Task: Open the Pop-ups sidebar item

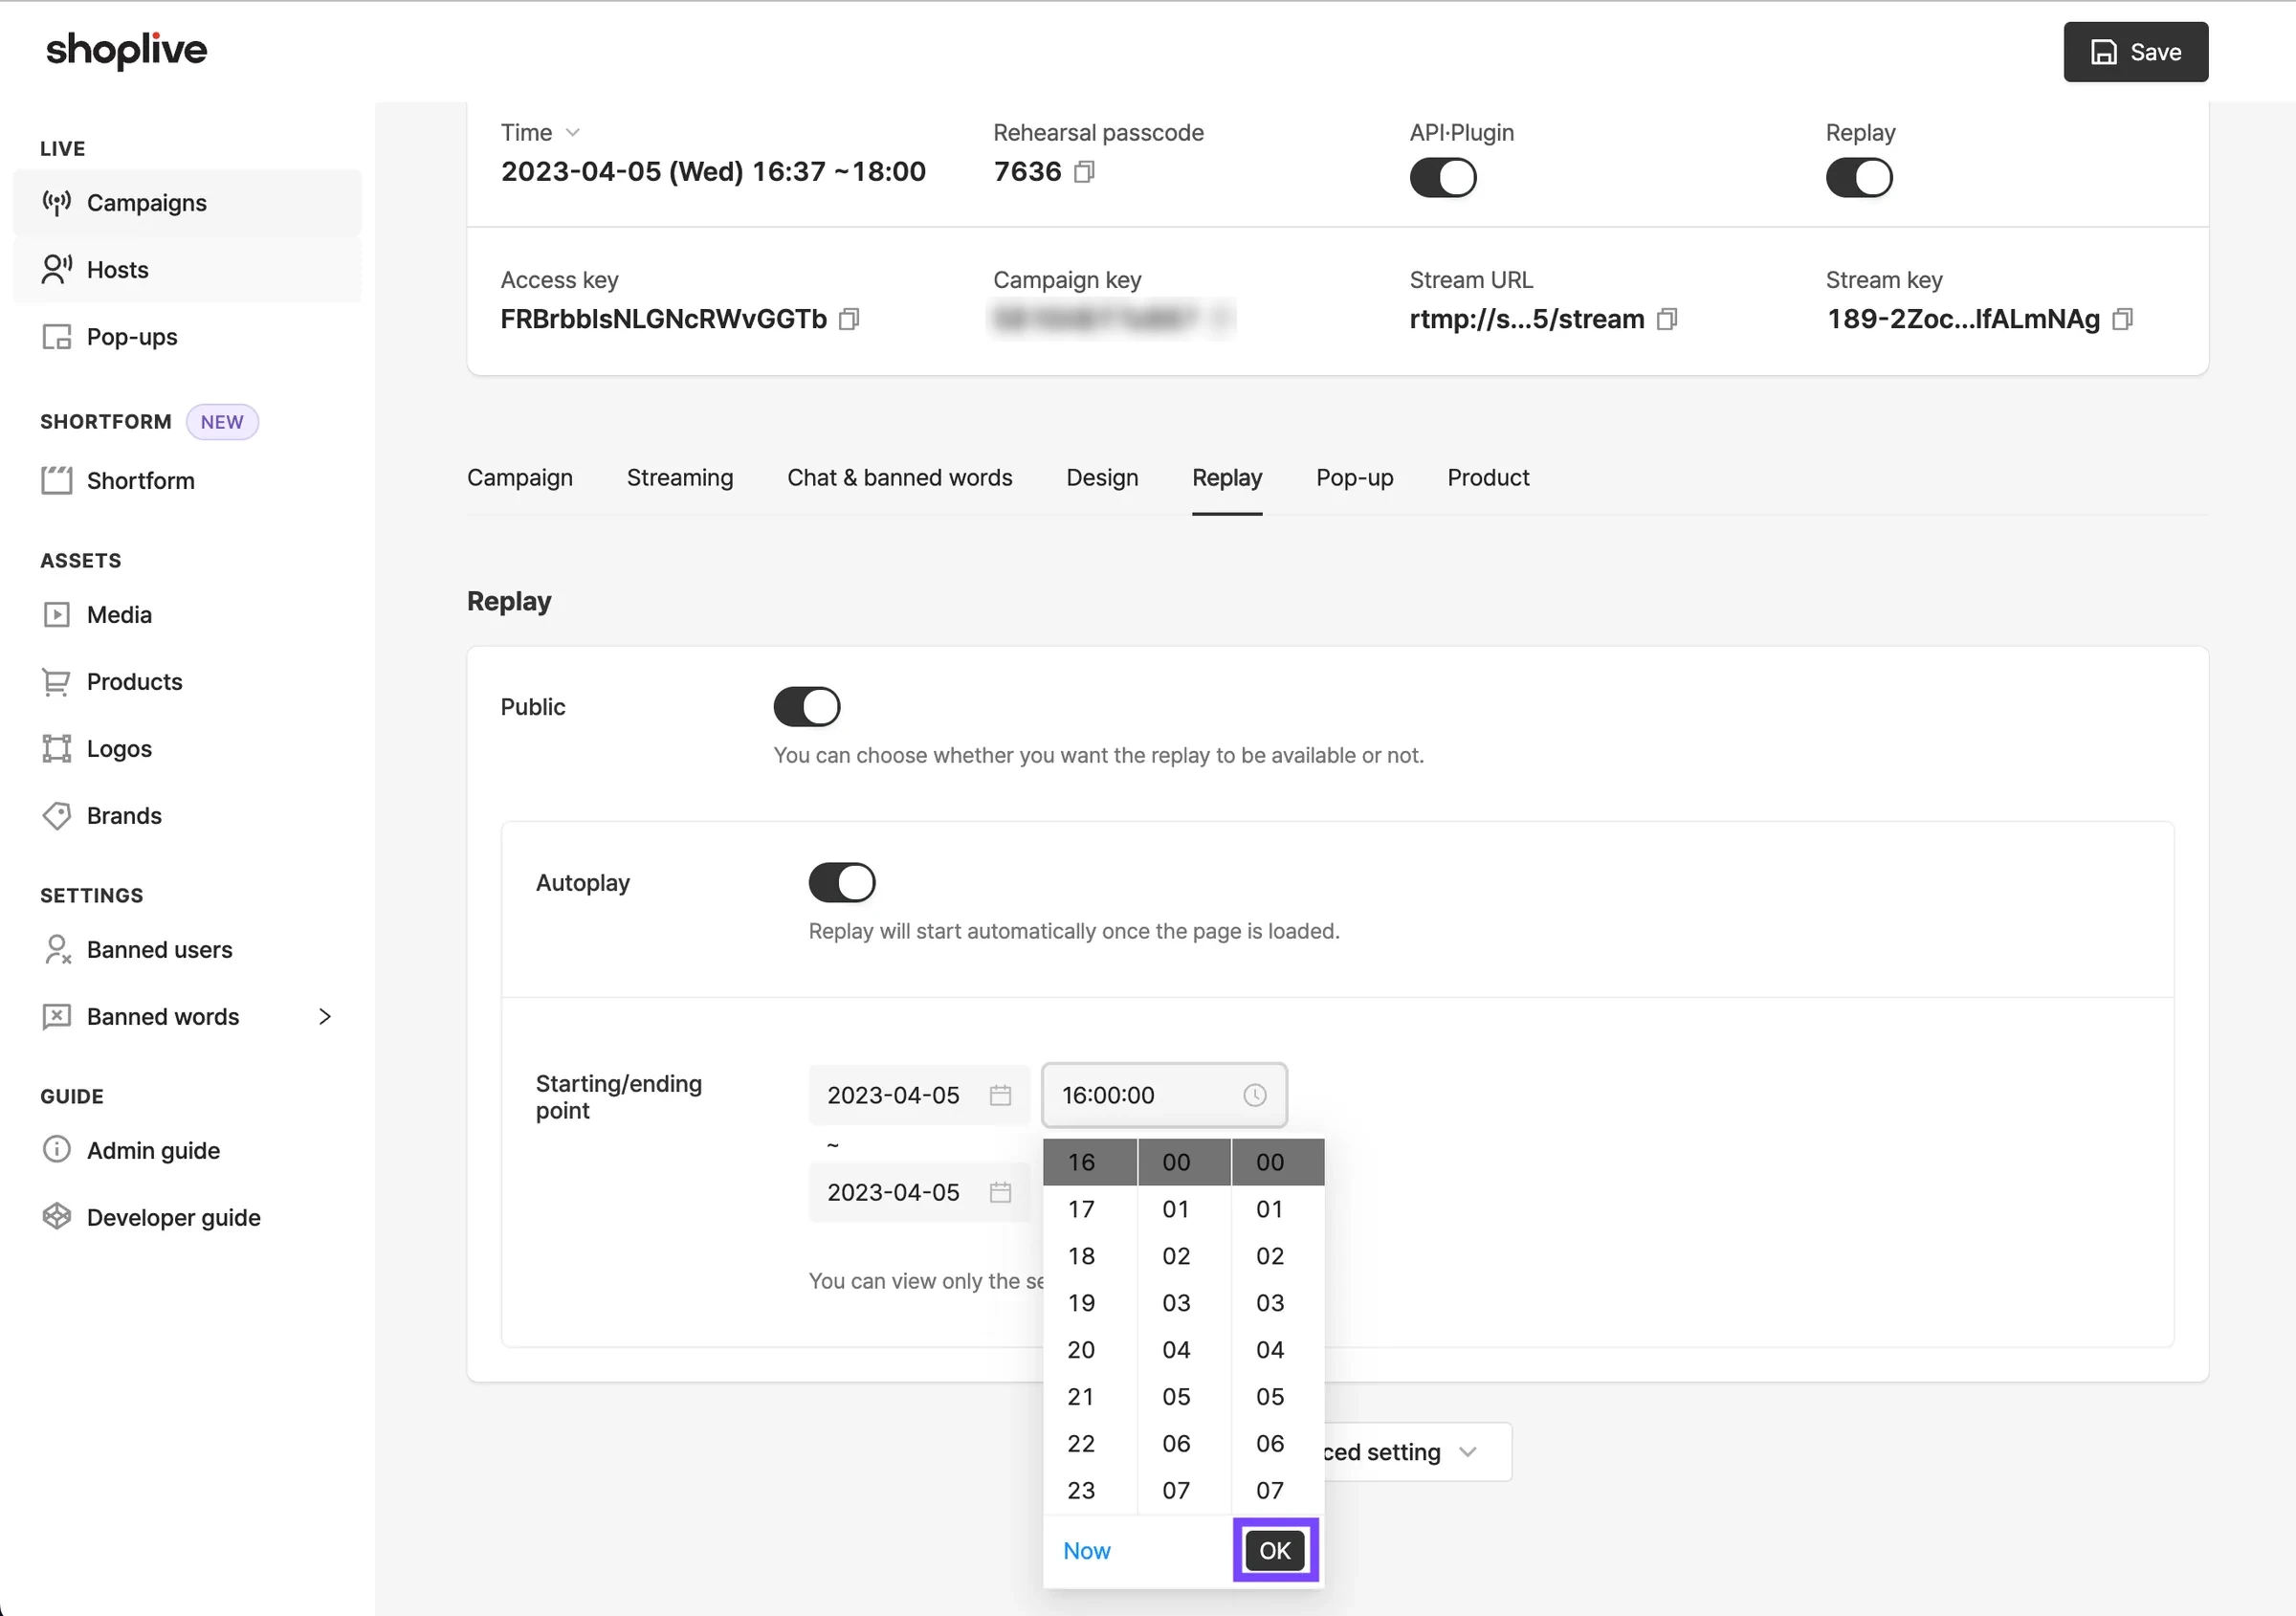Action: (x=187, y=337)
